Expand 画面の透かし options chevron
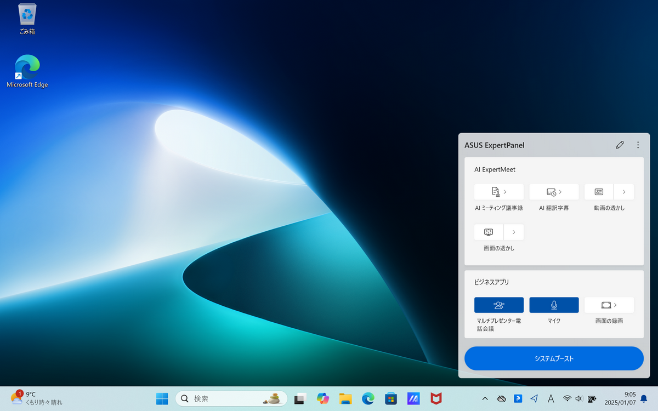This screenshot has height=411, width=658. tap(514, 232)
